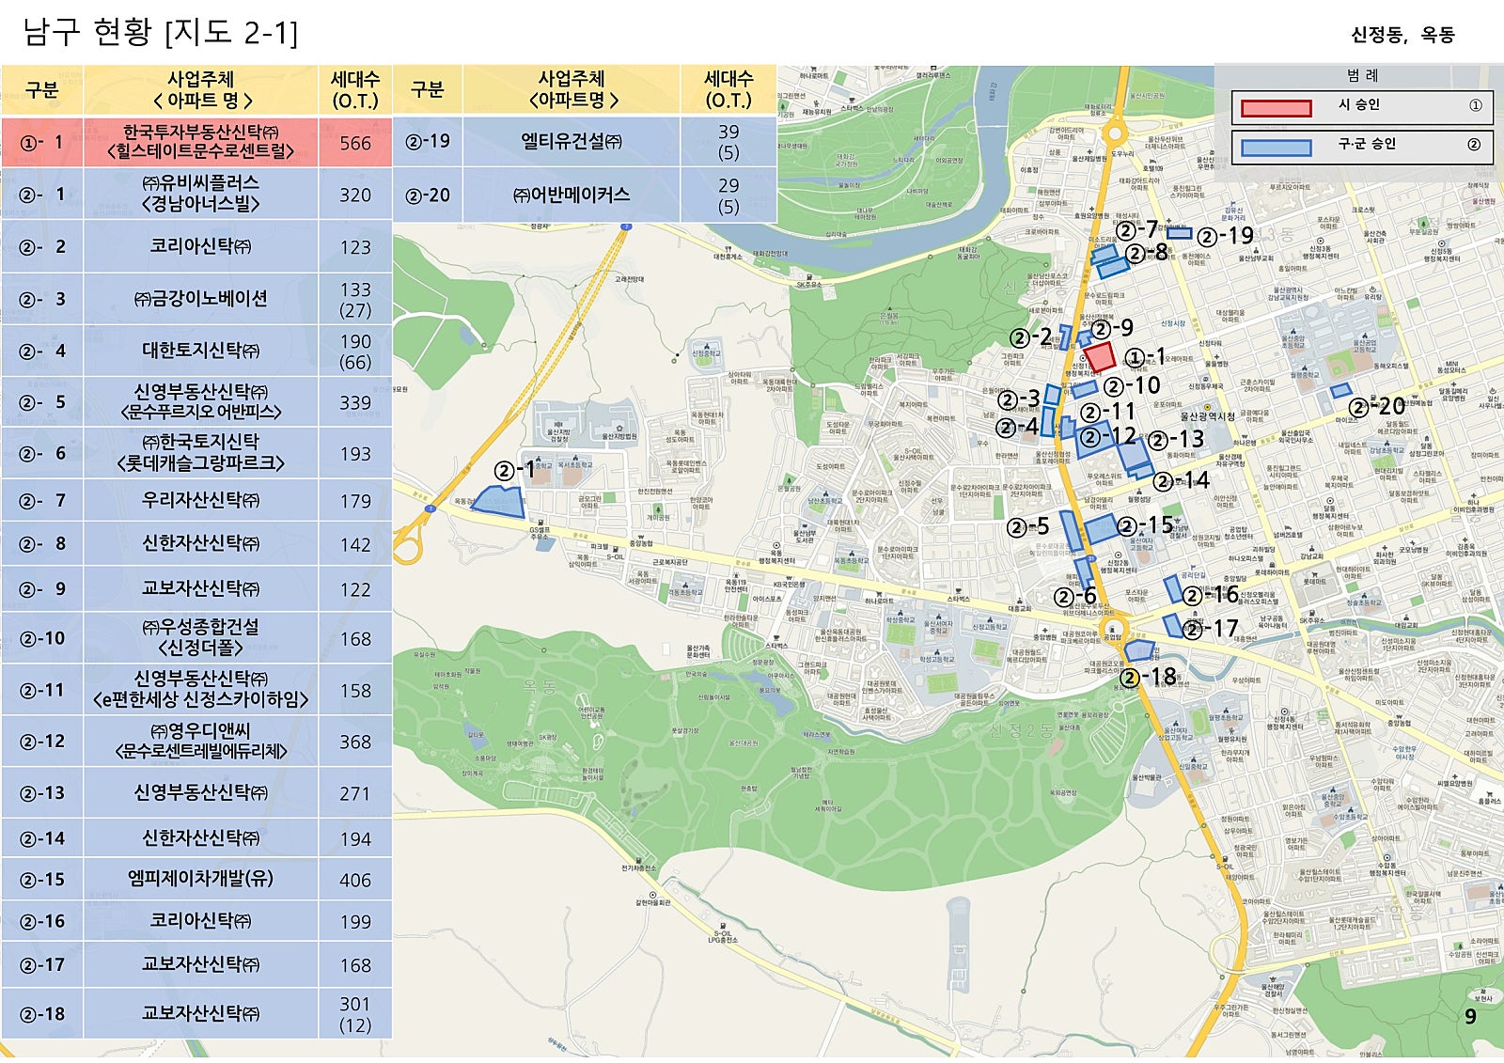
Task: Select the ㈜영우디앤씨 문수로센트레빌에듀리체 cell
Action: (201, 742)
